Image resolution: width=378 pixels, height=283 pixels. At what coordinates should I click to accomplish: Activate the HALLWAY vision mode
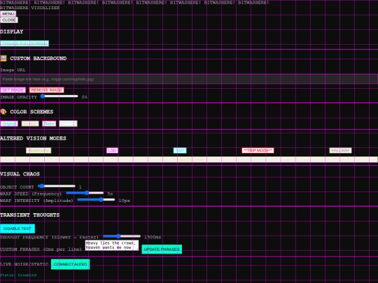(x=340, y=151)
